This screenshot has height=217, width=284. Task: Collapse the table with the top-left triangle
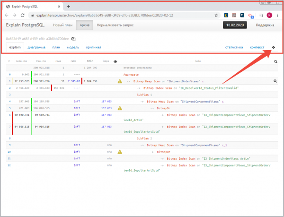(10, 61)
